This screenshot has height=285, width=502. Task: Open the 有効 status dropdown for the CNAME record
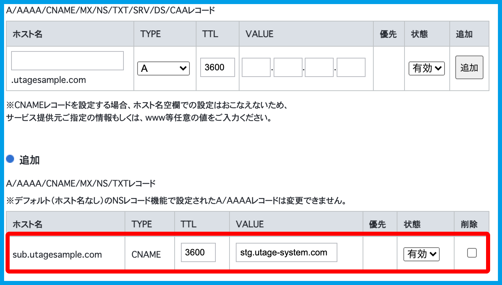coord(421,254)
